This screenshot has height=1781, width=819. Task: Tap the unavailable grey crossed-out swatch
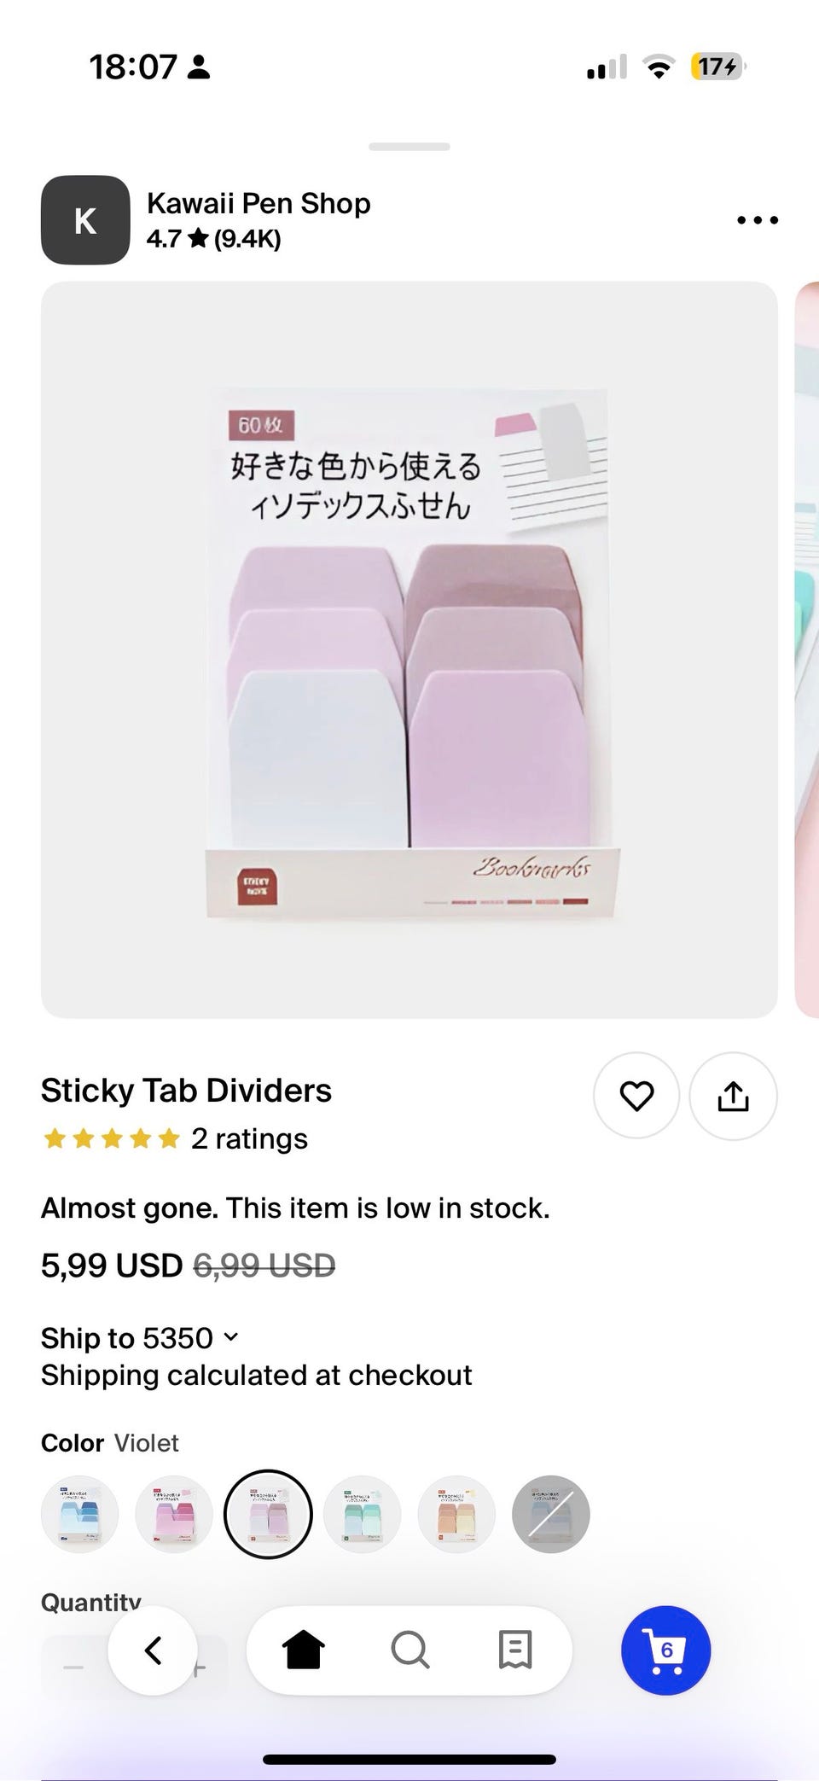pos(551,1514)
